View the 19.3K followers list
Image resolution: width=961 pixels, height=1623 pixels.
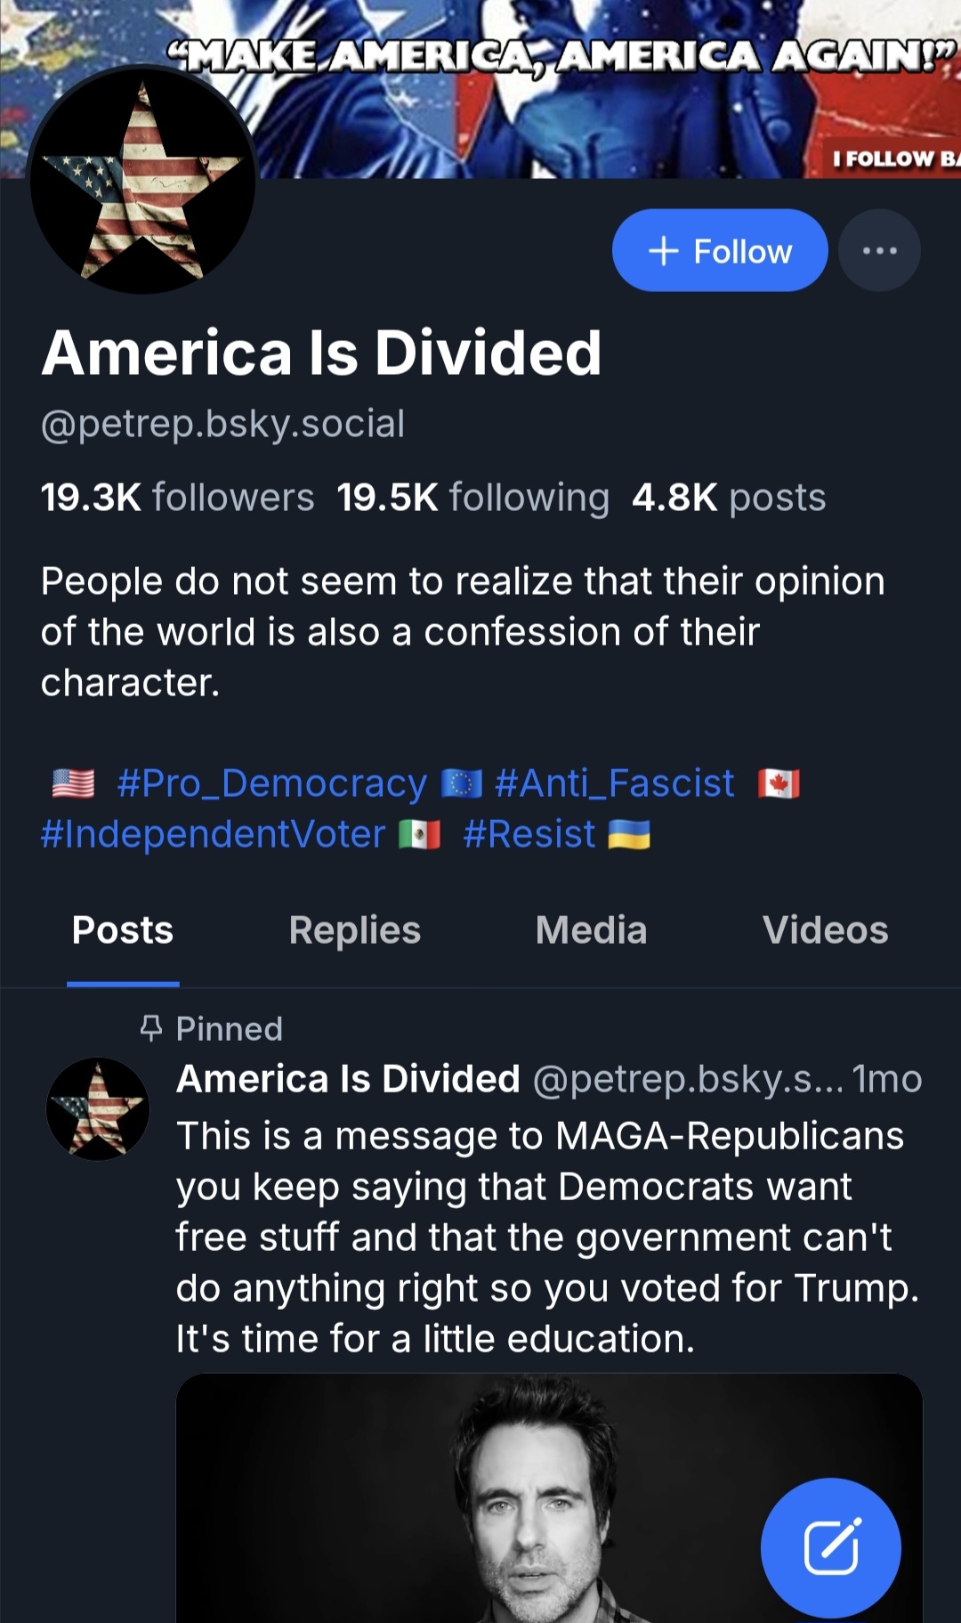(177, 498)
